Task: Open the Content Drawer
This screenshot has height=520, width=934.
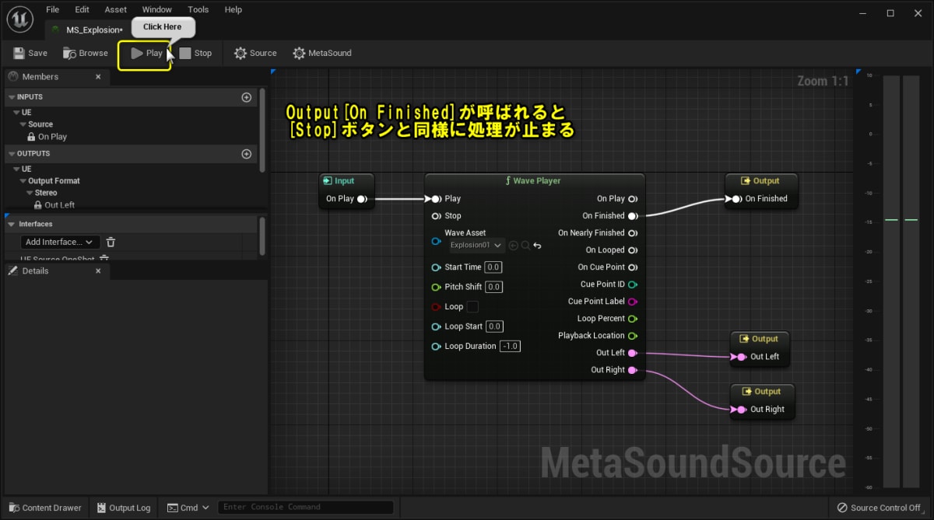Action: pyautogui.click(x=44, y=508)
